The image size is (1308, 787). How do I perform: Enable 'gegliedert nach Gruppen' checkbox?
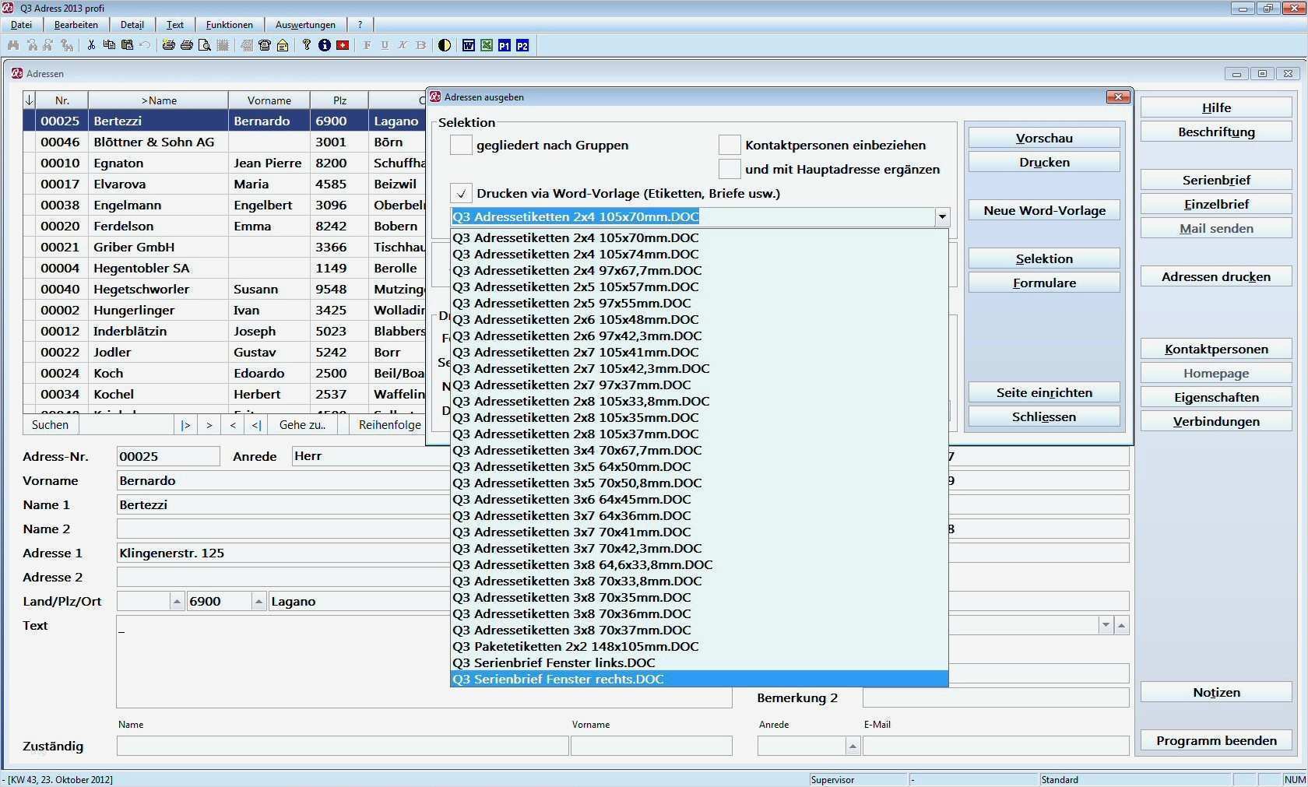[461, 145]
